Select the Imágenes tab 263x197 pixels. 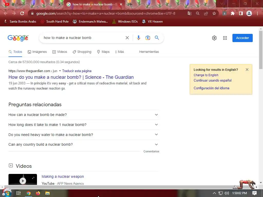point(37,52)
